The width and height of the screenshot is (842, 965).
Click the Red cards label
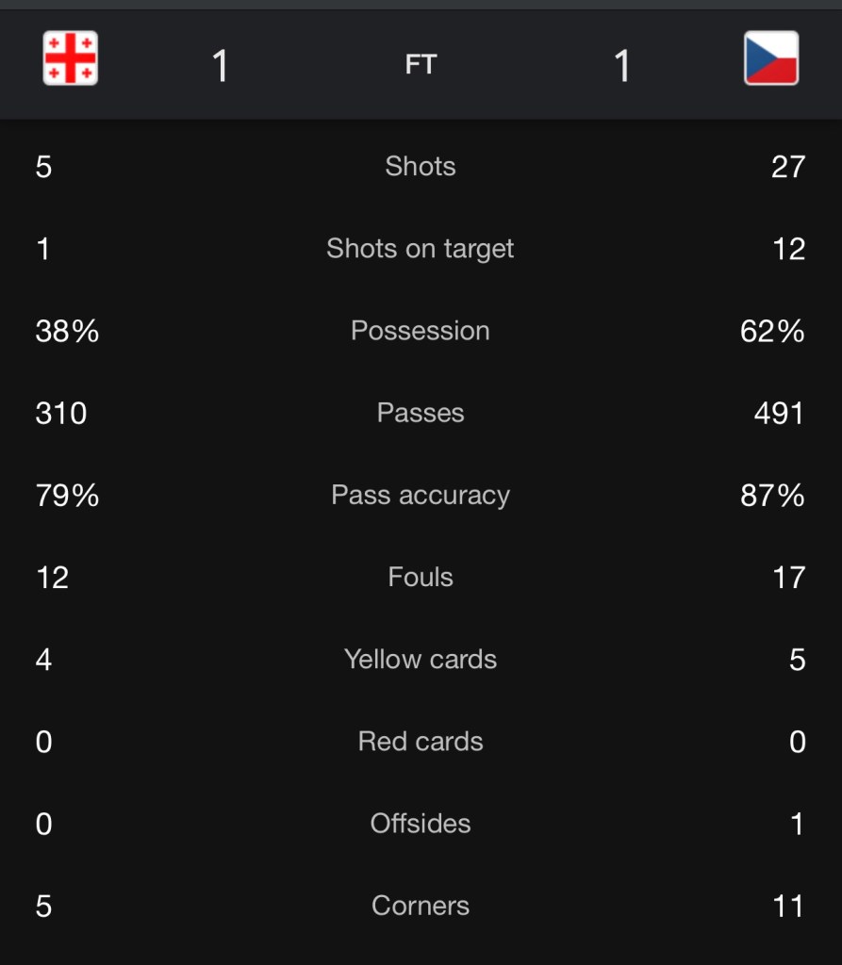coord(421,742)
